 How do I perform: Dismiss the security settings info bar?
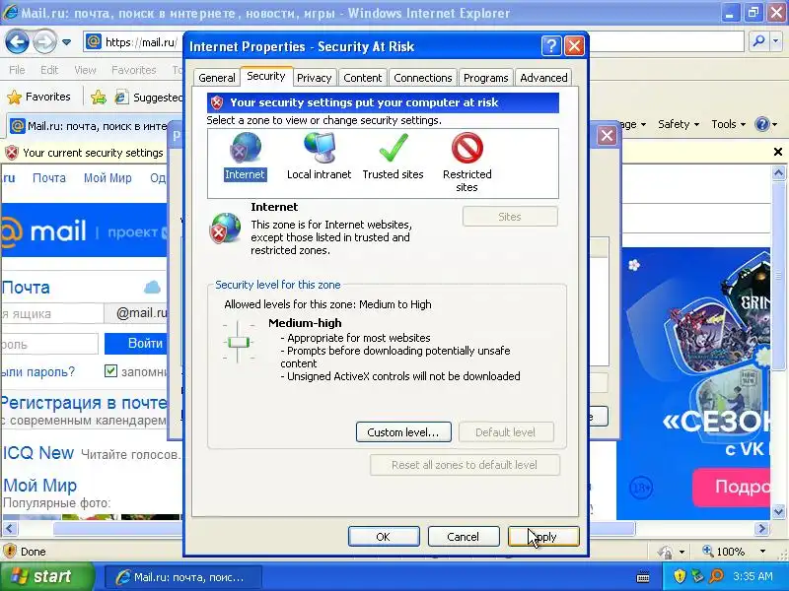[777, 152]
